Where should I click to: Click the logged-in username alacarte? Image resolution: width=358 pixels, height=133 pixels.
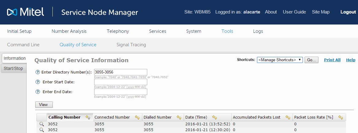pyautogui.click(x=251, y=12)
